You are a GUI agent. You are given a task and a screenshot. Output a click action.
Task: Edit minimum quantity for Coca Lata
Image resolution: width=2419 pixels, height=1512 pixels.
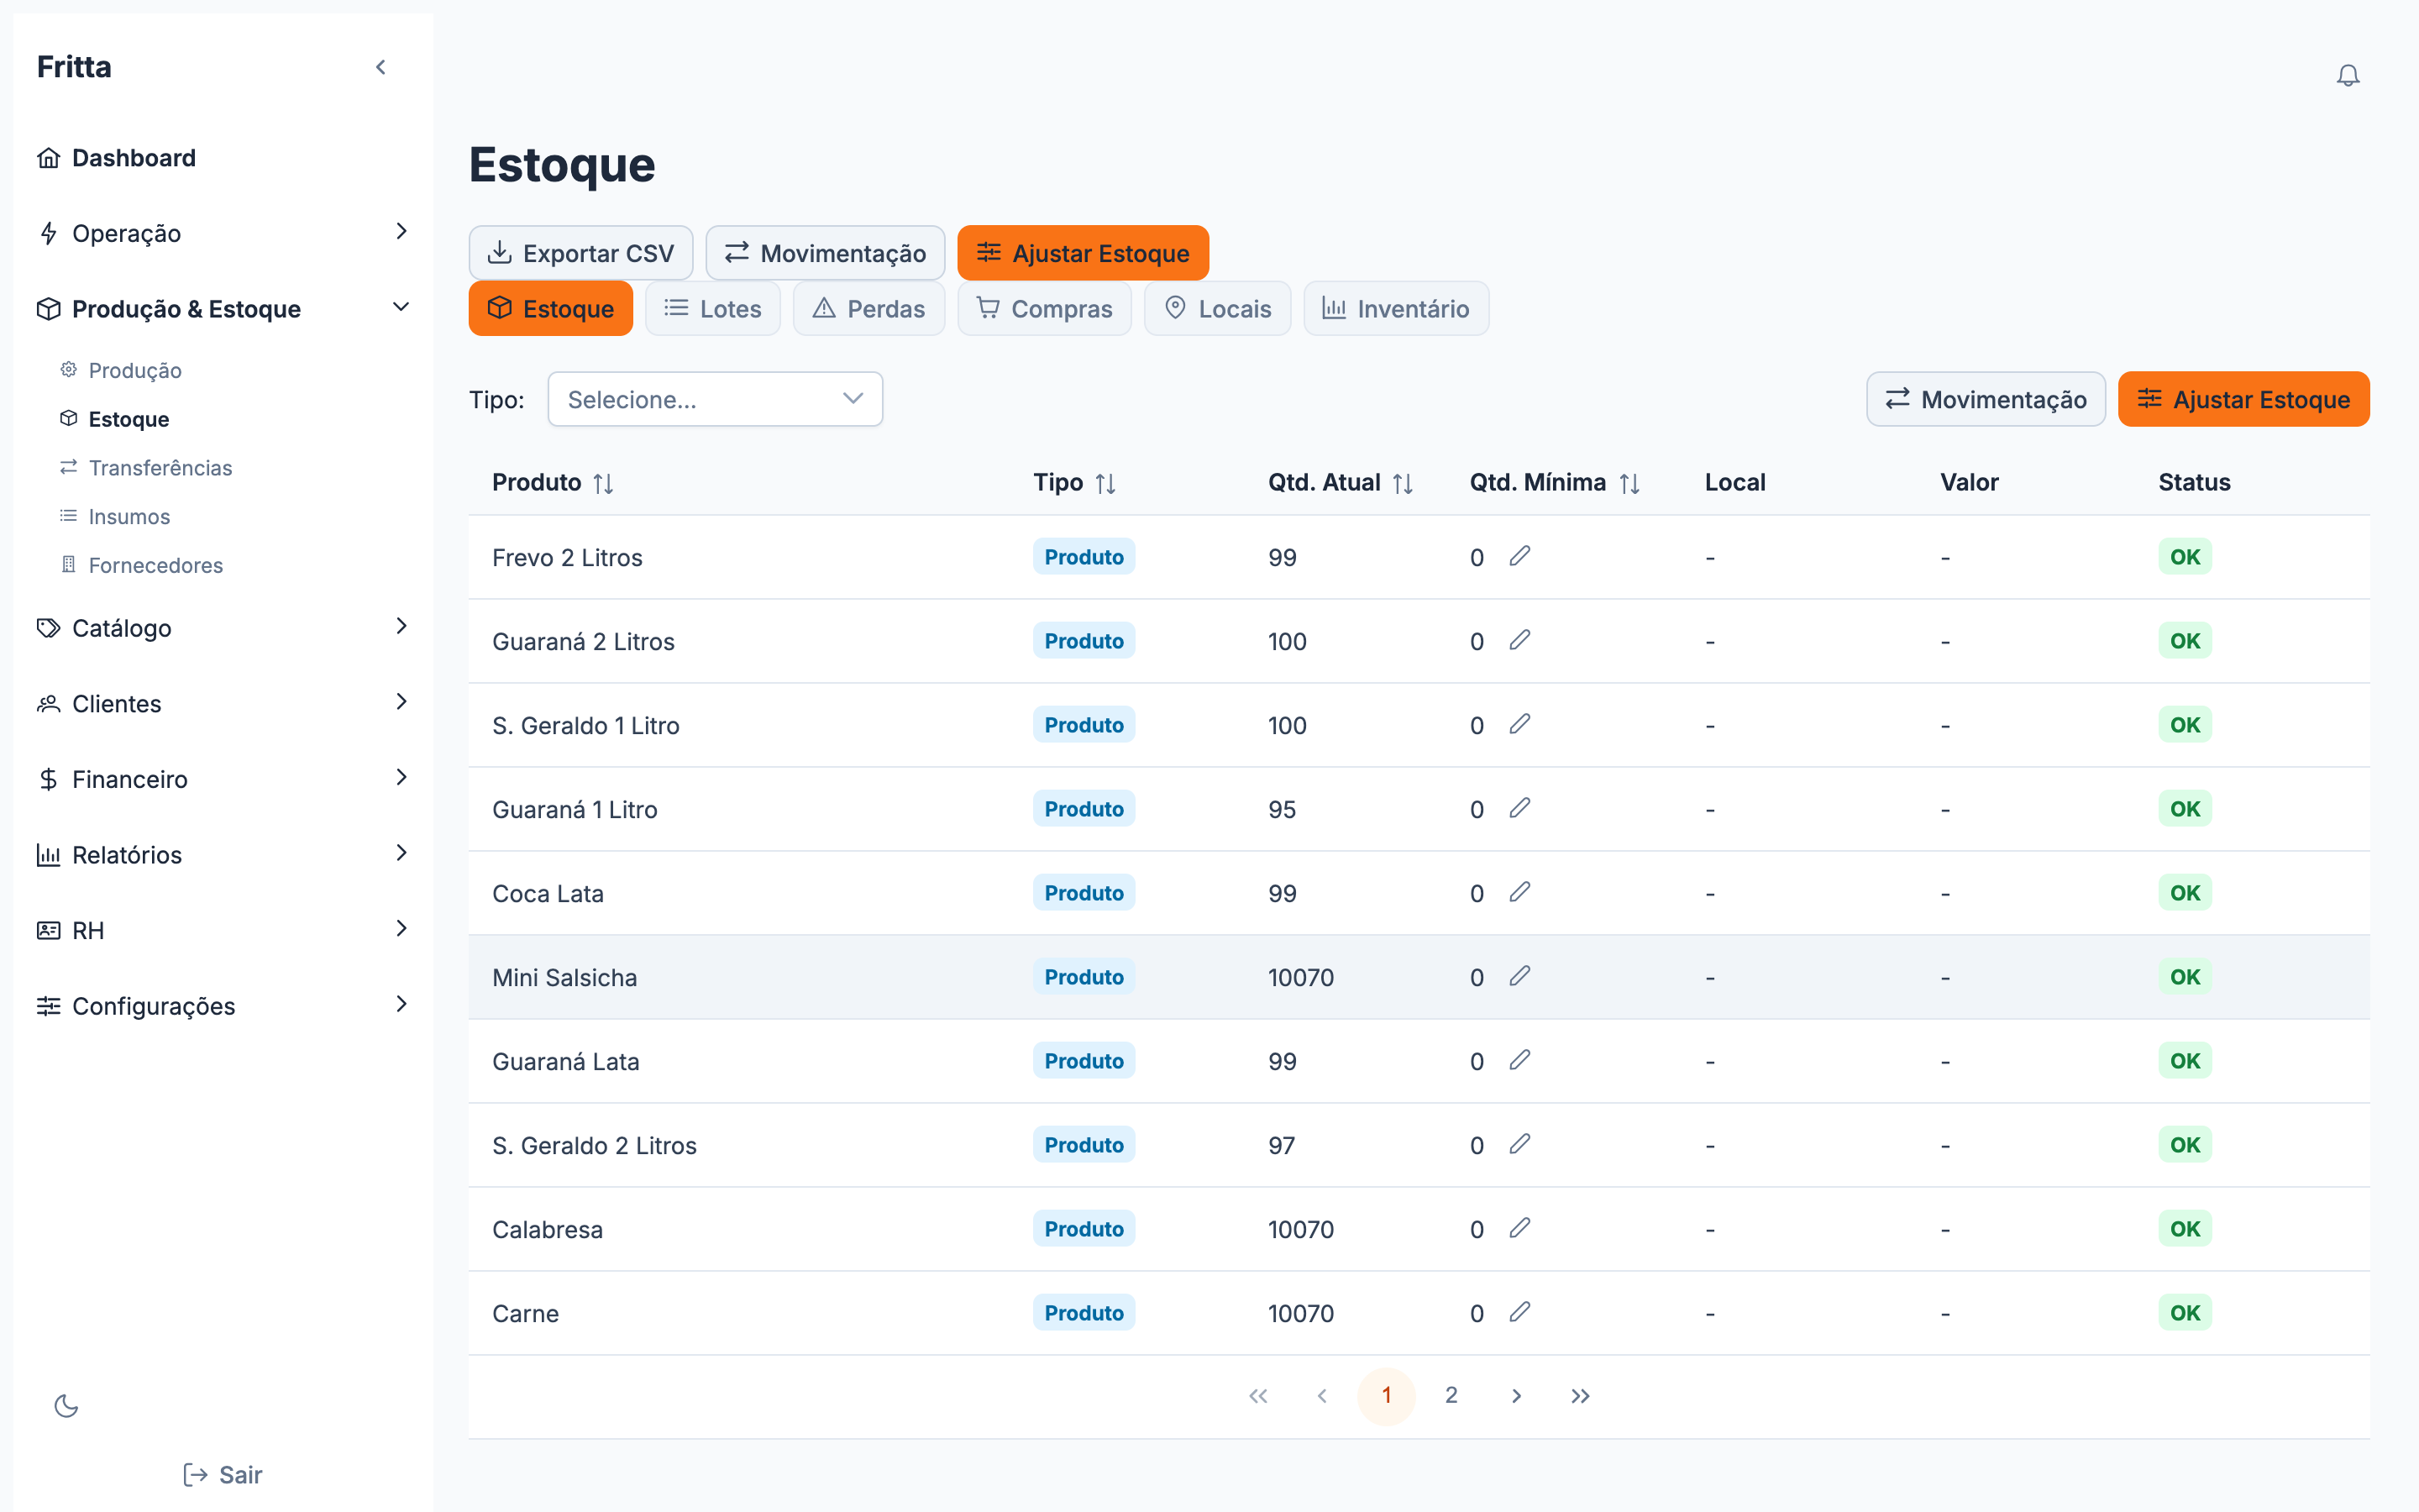coord(1519,892)
